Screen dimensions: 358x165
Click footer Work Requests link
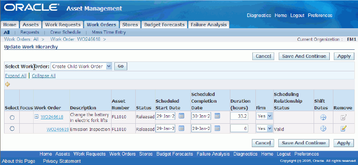tap(90, 154)
